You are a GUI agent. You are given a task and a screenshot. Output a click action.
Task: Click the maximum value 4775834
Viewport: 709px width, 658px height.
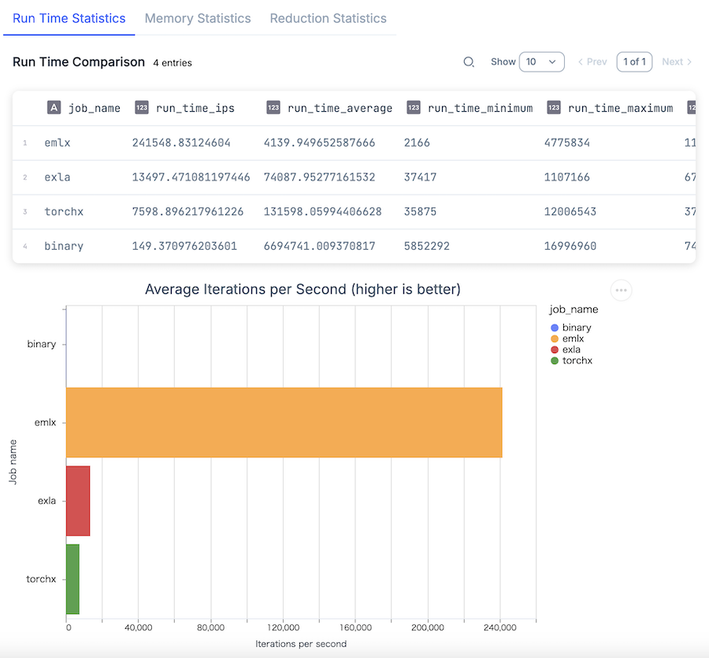pos(567,143)
